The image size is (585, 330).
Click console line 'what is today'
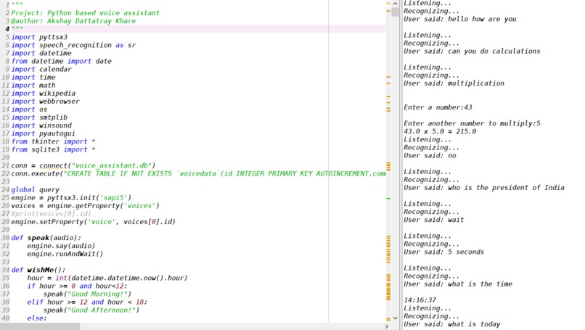tap(452, 324)
